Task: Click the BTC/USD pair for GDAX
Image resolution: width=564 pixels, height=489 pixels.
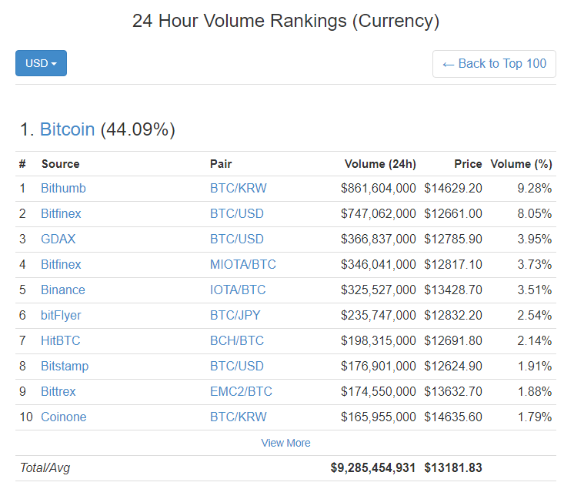Action: [x=236, y=239]
